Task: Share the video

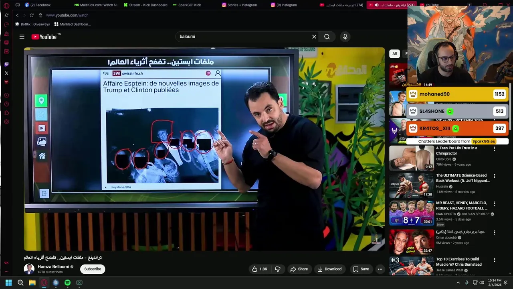Action: (x=299, y=269)
